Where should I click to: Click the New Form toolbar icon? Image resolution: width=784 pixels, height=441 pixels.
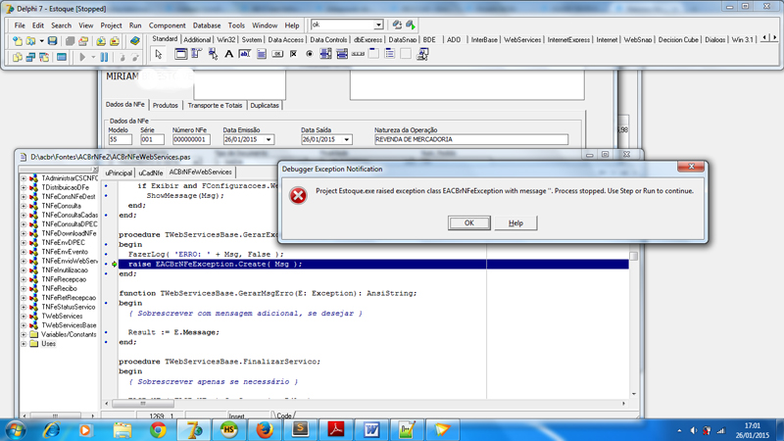(x=62, y=58)
